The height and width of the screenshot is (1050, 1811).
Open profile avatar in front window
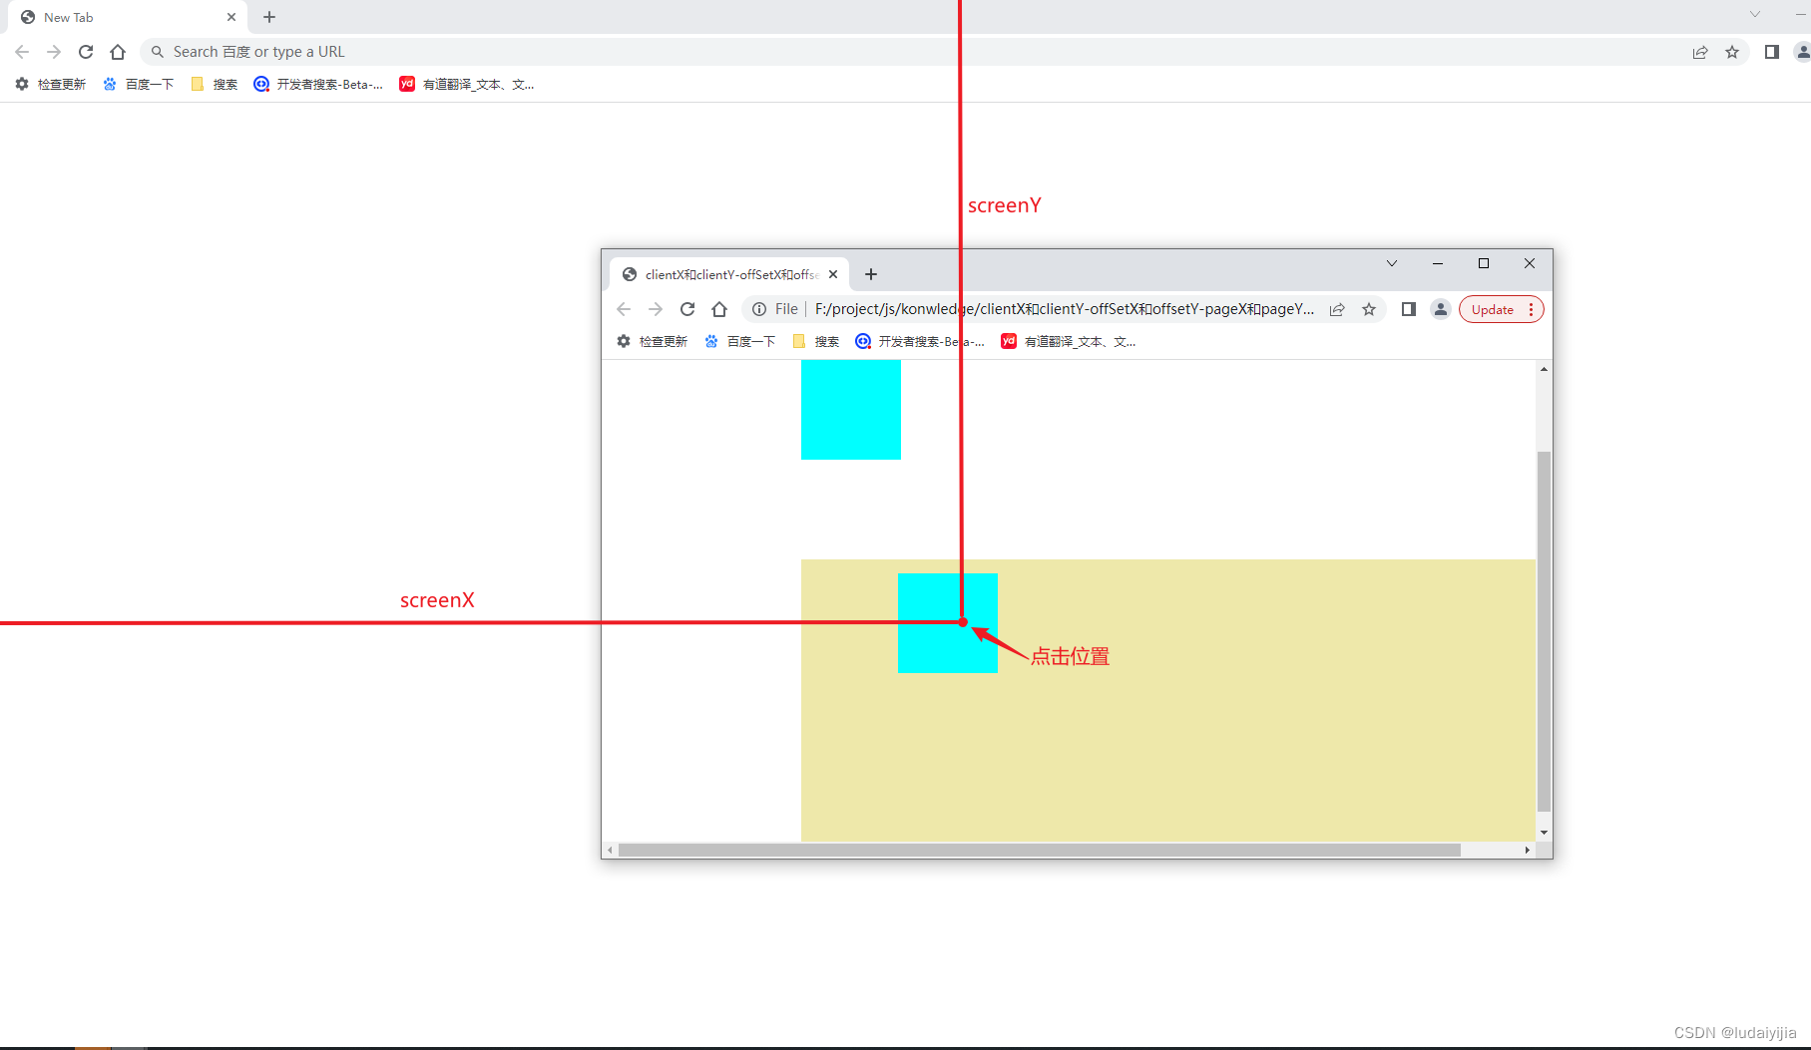tap(1441, 309)
